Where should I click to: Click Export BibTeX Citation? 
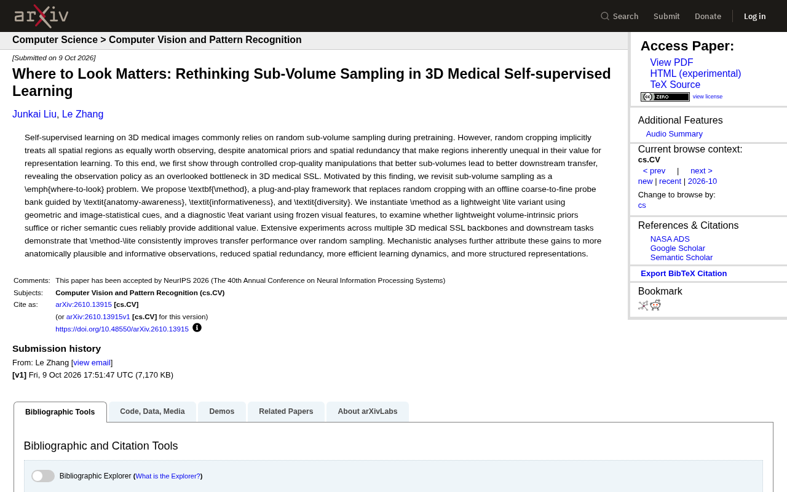pos(684,274)
